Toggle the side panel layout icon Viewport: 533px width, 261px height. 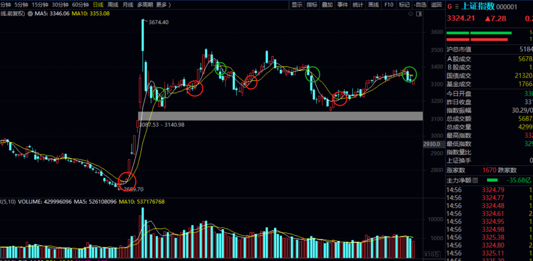click(419, 14)
